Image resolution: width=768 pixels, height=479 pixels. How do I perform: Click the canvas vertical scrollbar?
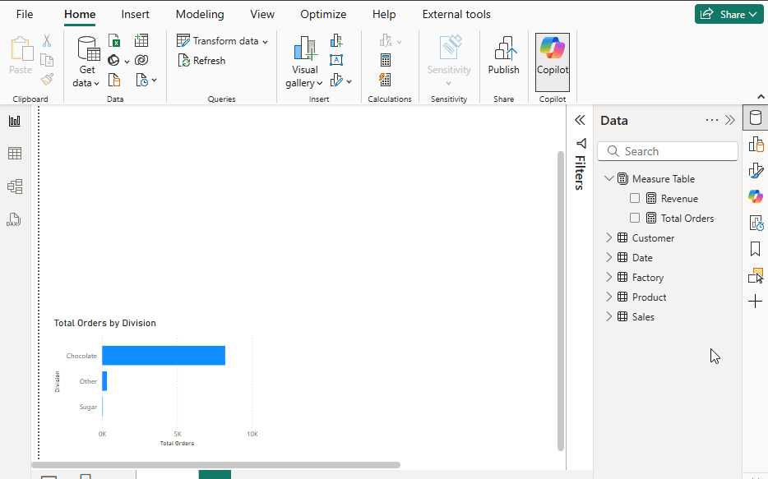pyautogui.click(x=561, y=301)
